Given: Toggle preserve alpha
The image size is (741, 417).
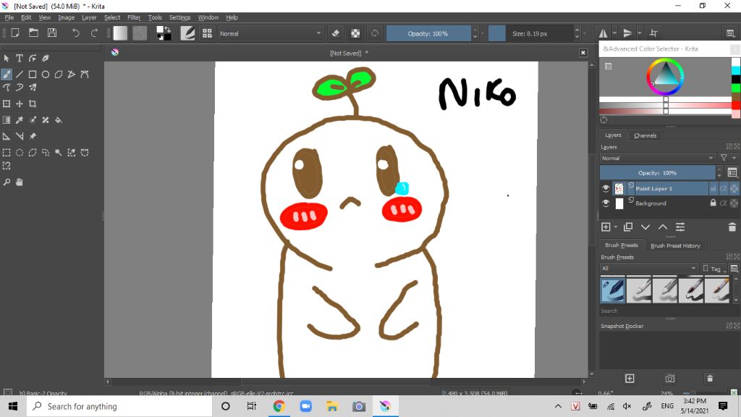Looking at the screenshot, I should 355,33.
